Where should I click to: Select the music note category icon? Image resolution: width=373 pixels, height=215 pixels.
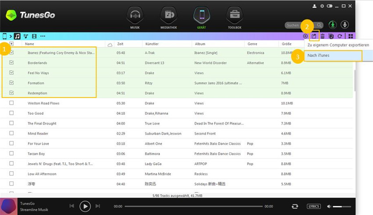(x=17, y=36)
